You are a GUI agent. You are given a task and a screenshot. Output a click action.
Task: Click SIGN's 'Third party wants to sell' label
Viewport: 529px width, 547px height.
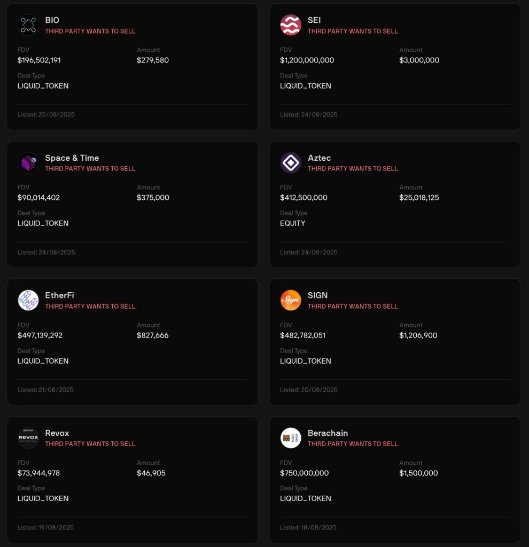coord(353,307)
